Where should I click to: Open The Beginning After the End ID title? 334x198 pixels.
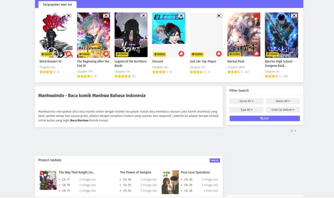click(x=93, y=64)
